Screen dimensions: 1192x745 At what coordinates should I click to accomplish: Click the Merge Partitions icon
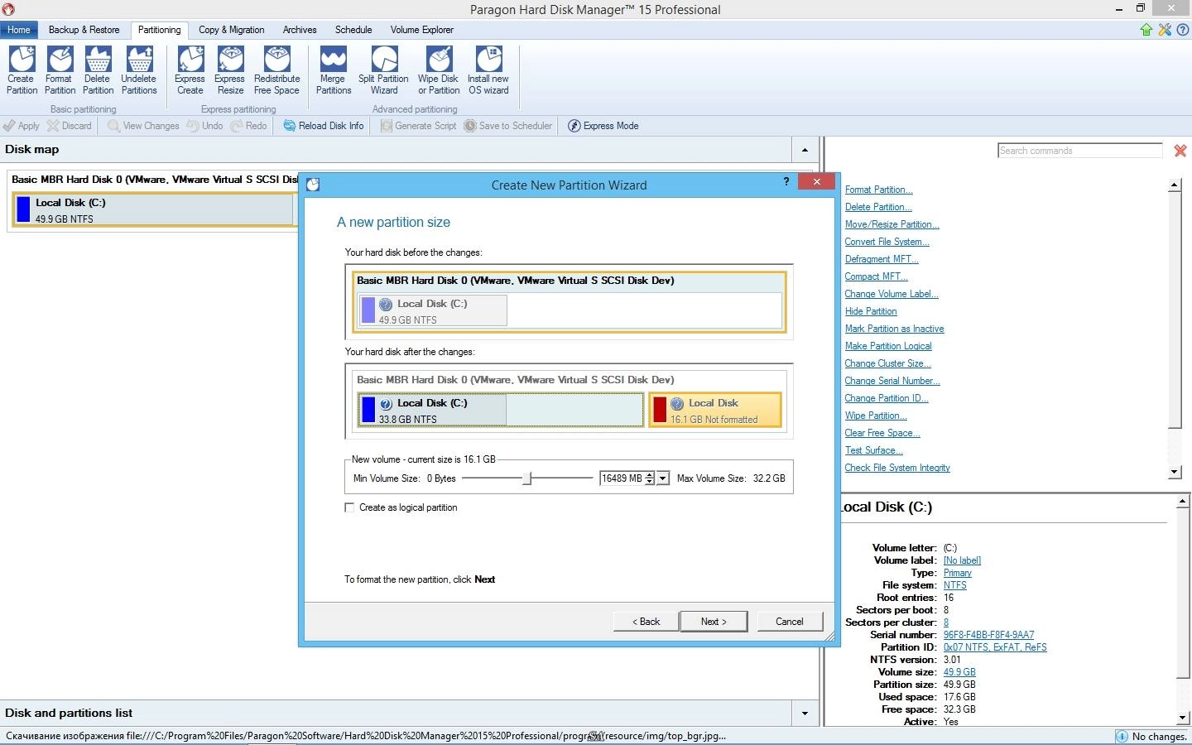coord(333,70)
